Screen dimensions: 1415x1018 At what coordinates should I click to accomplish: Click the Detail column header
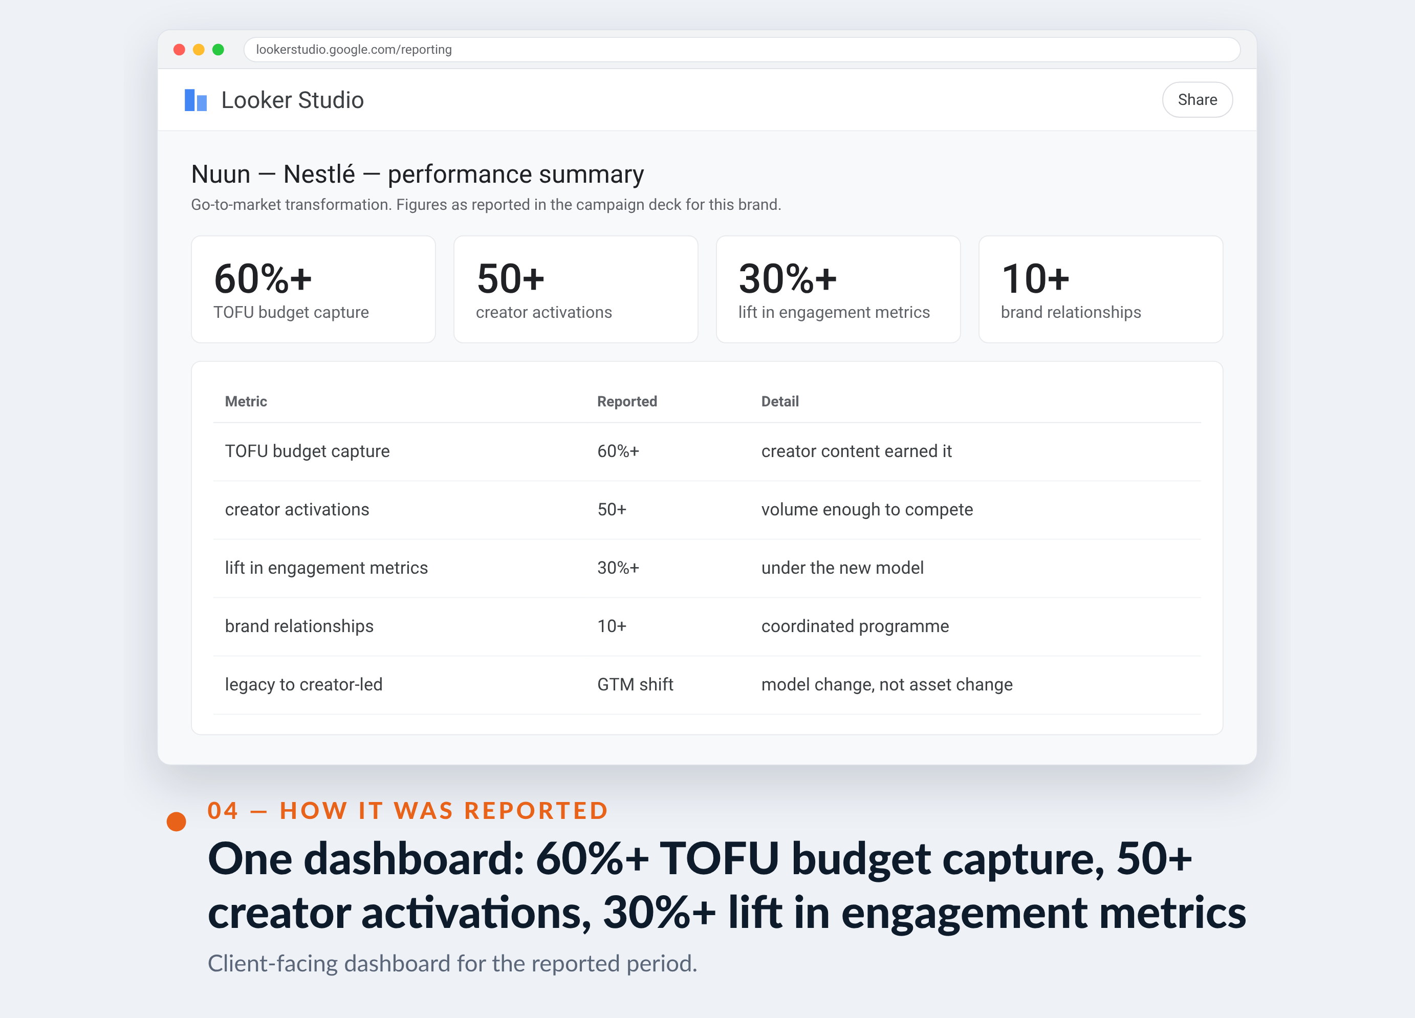click(780, 401)
